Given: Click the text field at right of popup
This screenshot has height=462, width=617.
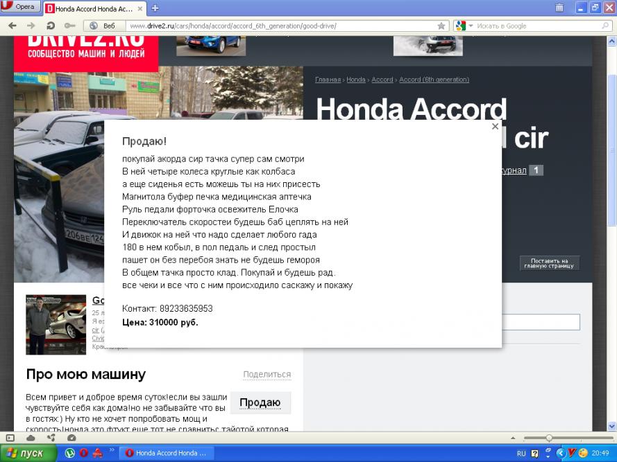Looking at the screenshot, I should click(x=541, y=322).
